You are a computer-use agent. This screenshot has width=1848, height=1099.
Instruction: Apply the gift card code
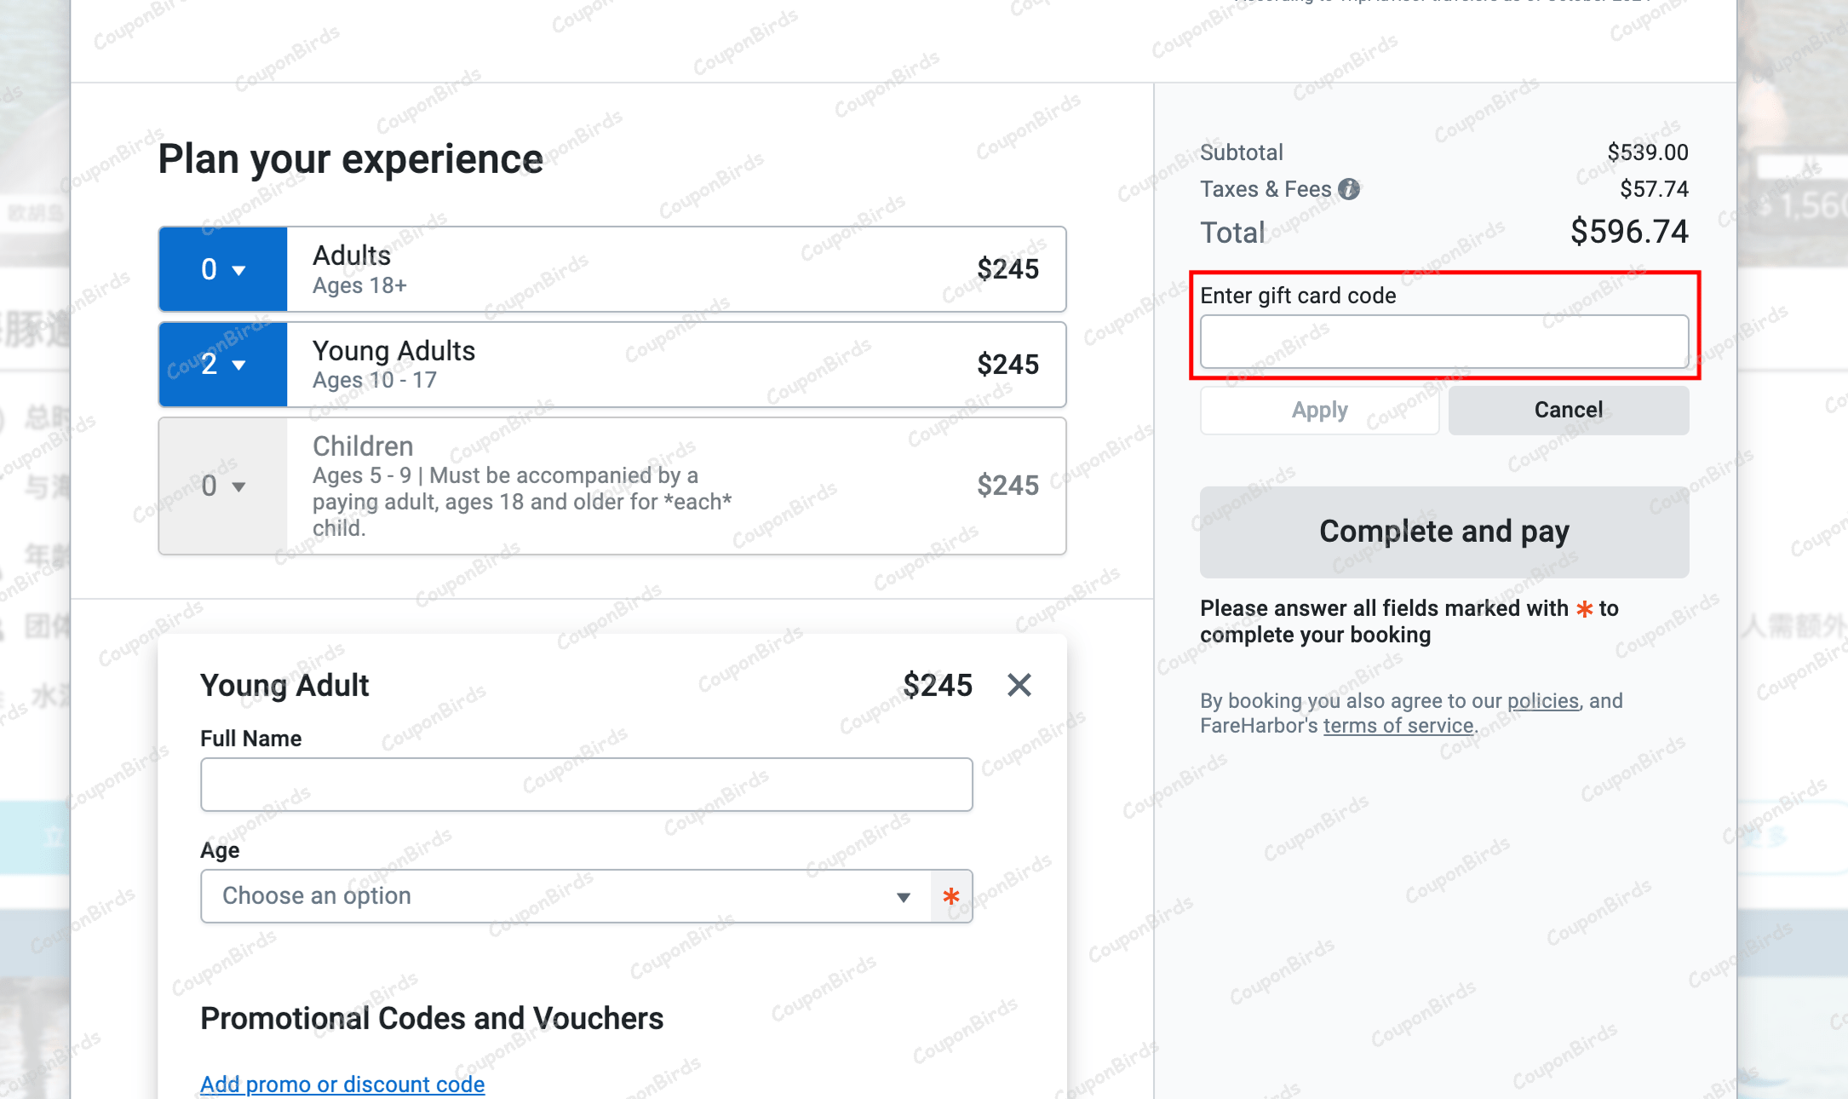[1319, 410]
